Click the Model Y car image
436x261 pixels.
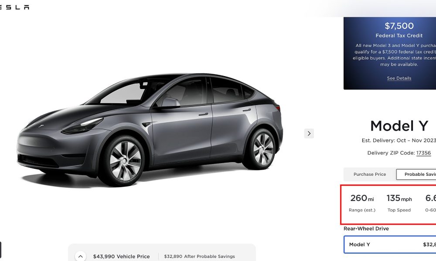pos(150,130)
